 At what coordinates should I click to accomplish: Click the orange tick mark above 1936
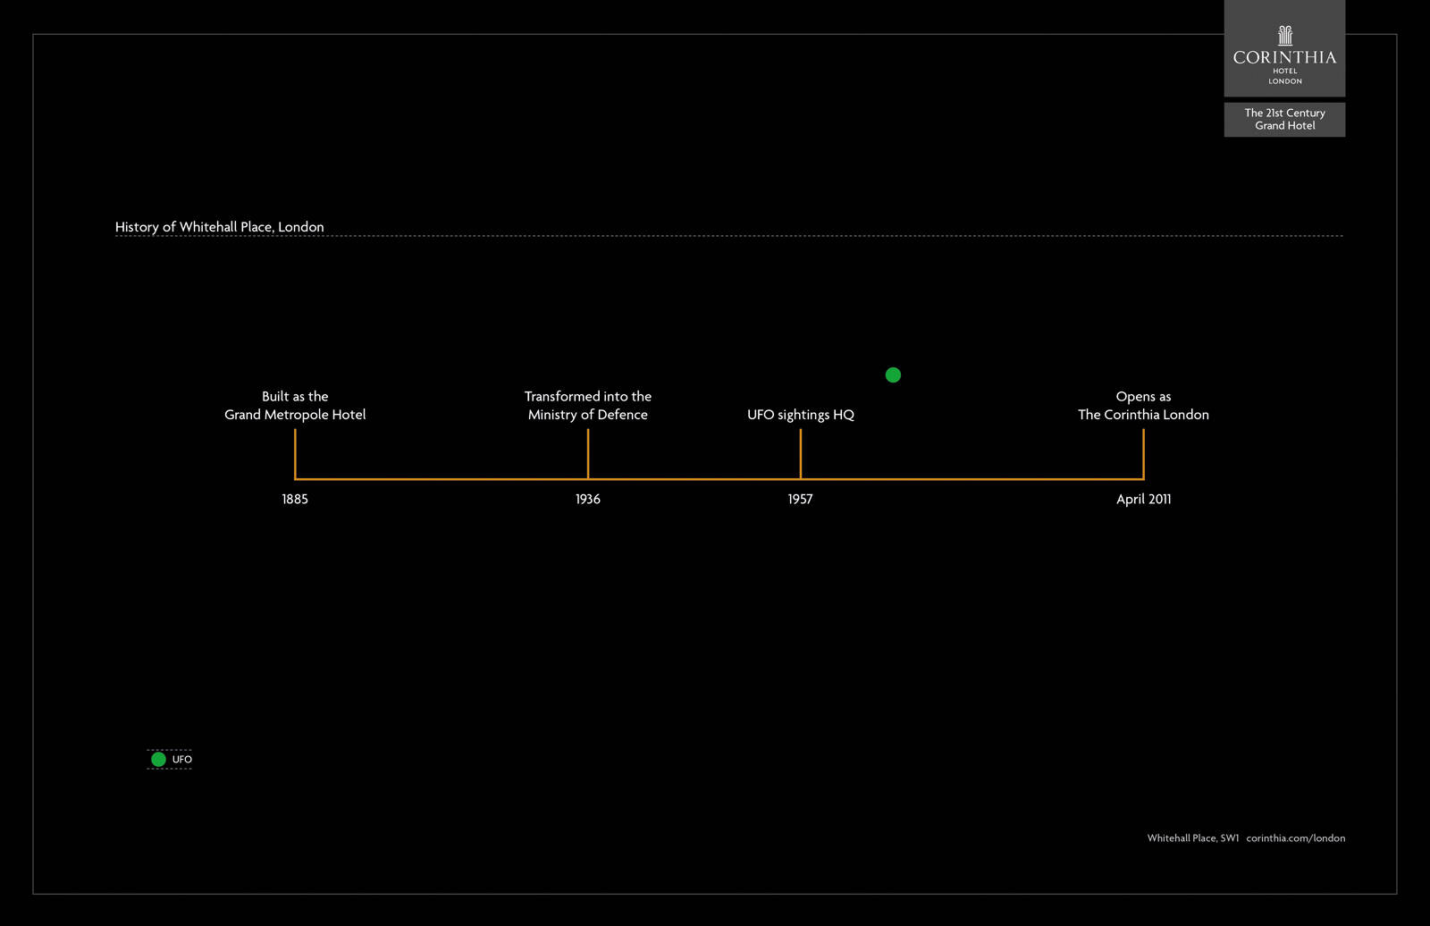tap(588, 453)
